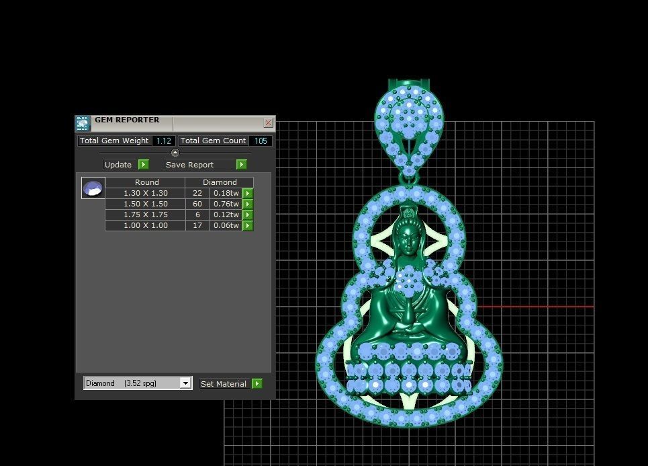This screenshot has height=466, width=648.
Task: Click the Total Gem Weight value 1.12
Action: (x=164, y=141)
